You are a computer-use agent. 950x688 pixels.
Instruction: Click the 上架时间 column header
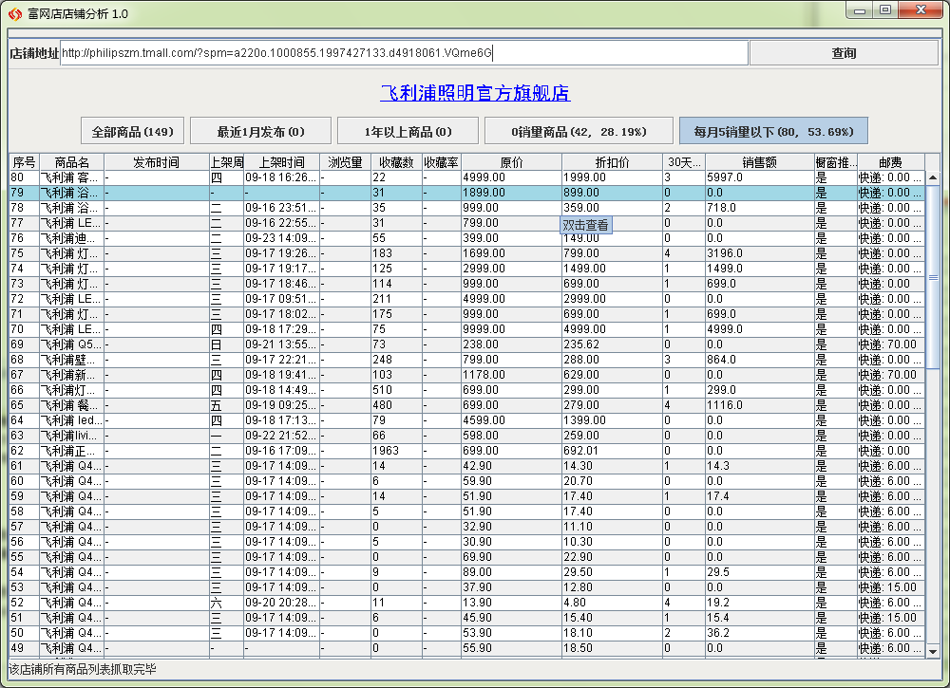(x=281, y=162)
